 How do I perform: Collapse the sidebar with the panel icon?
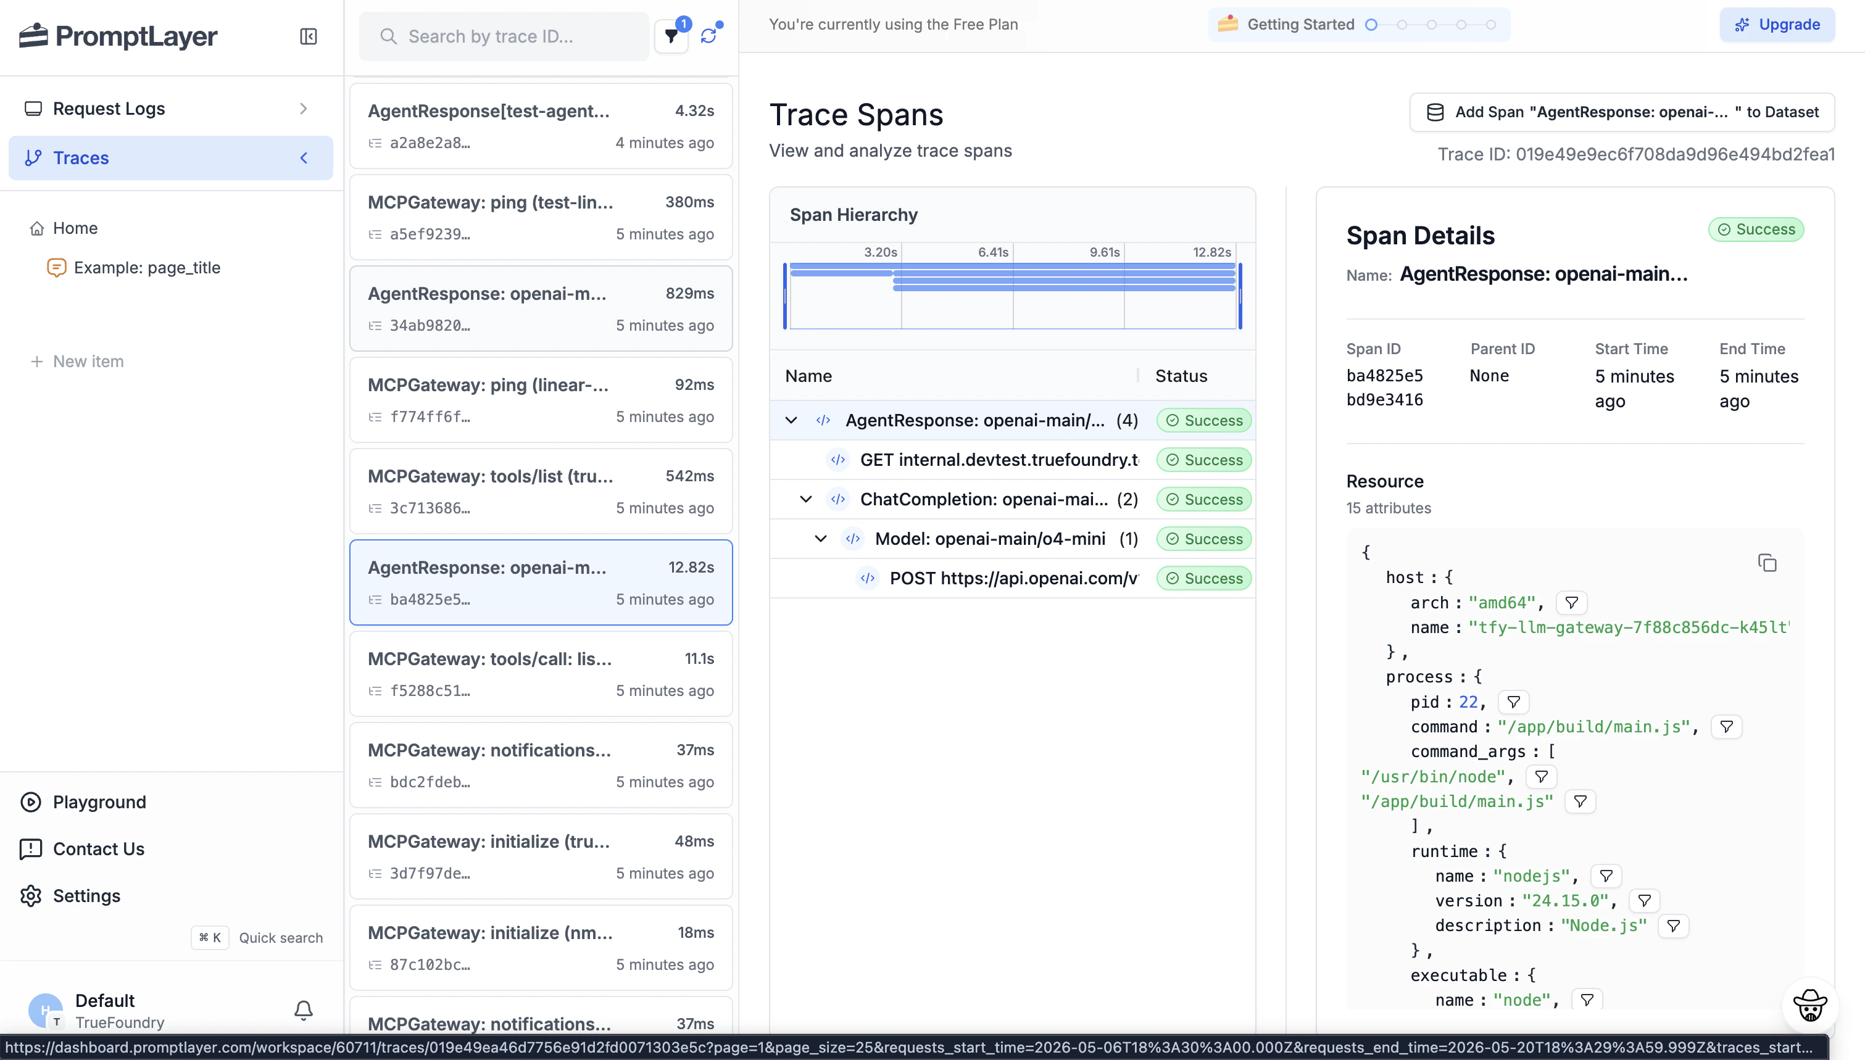point(308,36)
